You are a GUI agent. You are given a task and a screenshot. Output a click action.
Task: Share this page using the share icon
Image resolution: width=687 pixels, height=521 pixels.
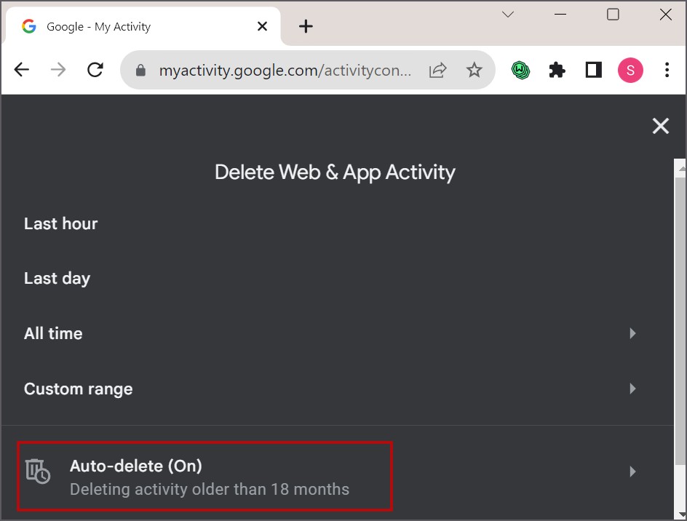tap(437, 70)
